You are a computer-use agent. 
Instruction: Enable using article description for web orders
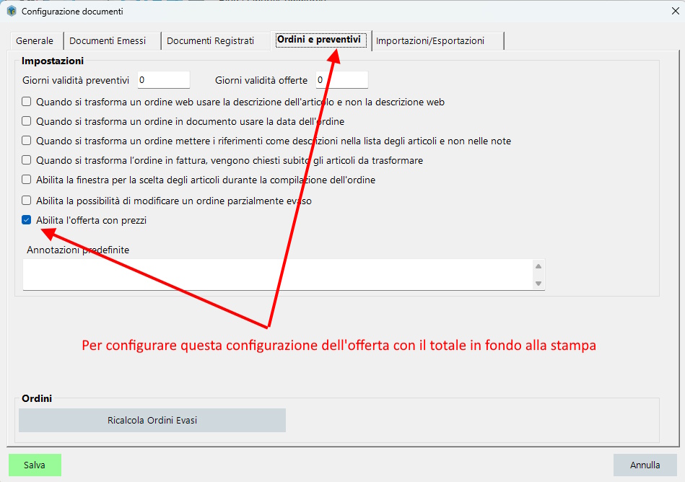[27, 102]
